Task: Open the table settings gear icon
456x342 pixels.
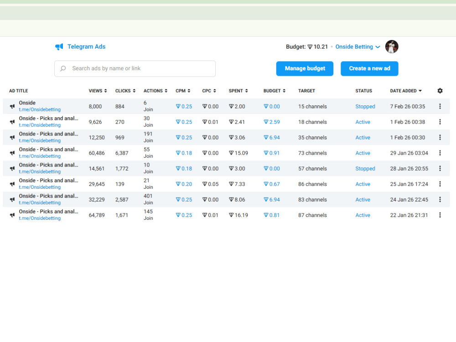Action: click(x=440, y=91)
